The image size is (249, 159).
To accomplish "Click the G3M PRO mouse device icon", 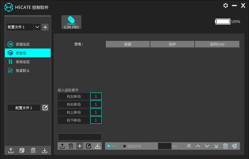I will click(x=71, y=22).
